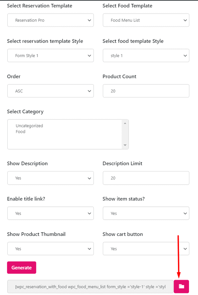Click the Select Category scrollbar track
198x295 pixels.
(125, 134)
